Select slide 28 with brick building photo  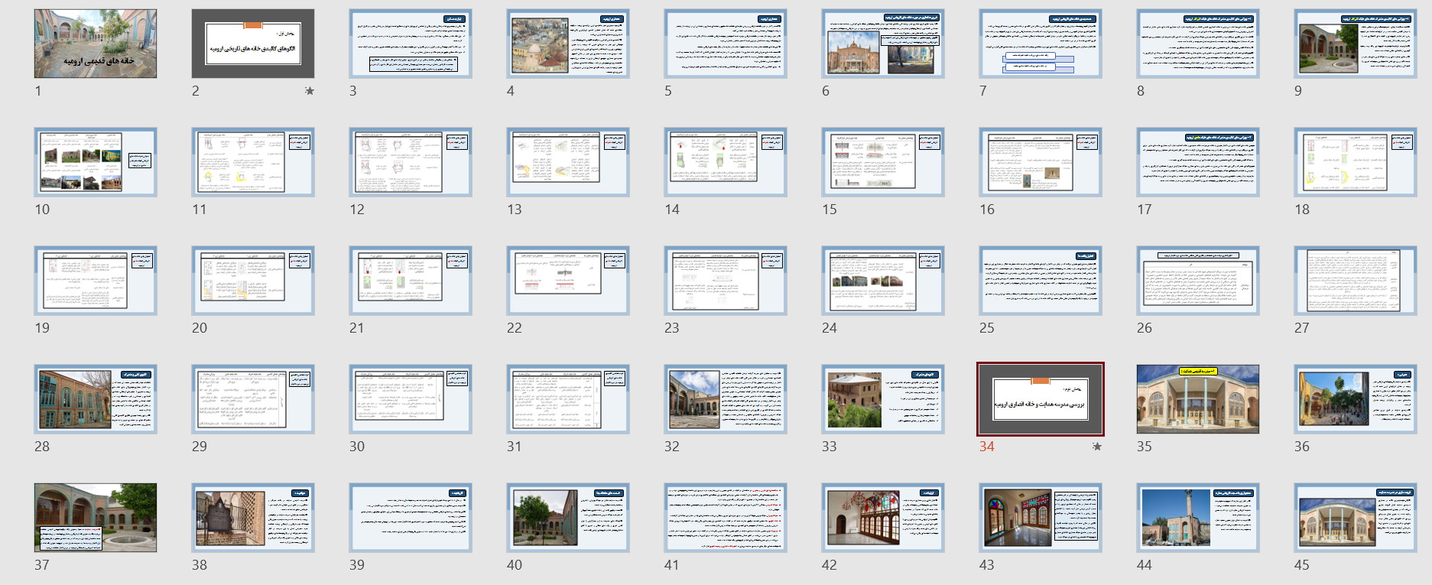pyautogui.click(x=96, y=399)
